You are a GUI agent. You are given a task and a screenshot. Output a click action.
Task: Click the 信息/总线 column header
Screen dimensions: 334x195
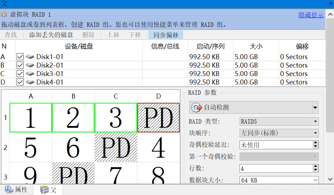[x=165, y=46]
